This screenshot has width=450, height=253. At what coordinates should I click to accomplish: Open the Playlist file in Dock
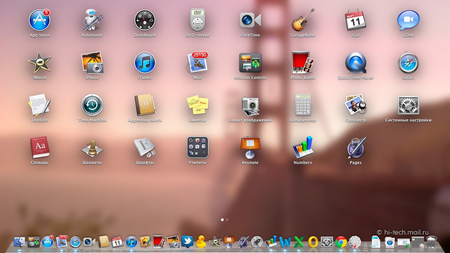click(x=390, y=242)
